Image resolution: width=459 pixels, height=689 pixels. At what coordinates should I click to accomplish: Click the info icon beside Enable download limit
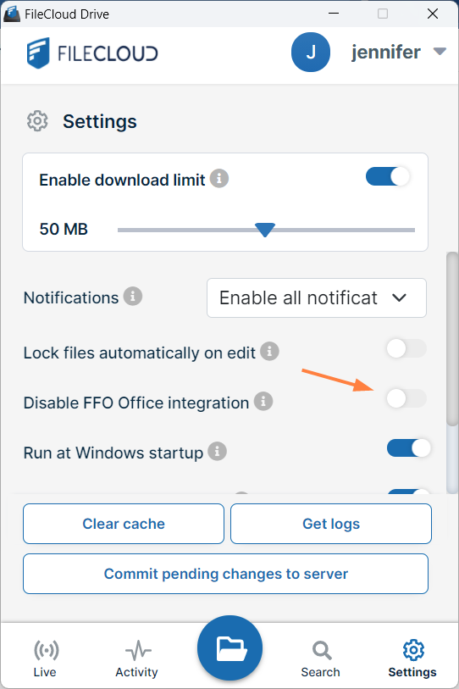point(219,179)
